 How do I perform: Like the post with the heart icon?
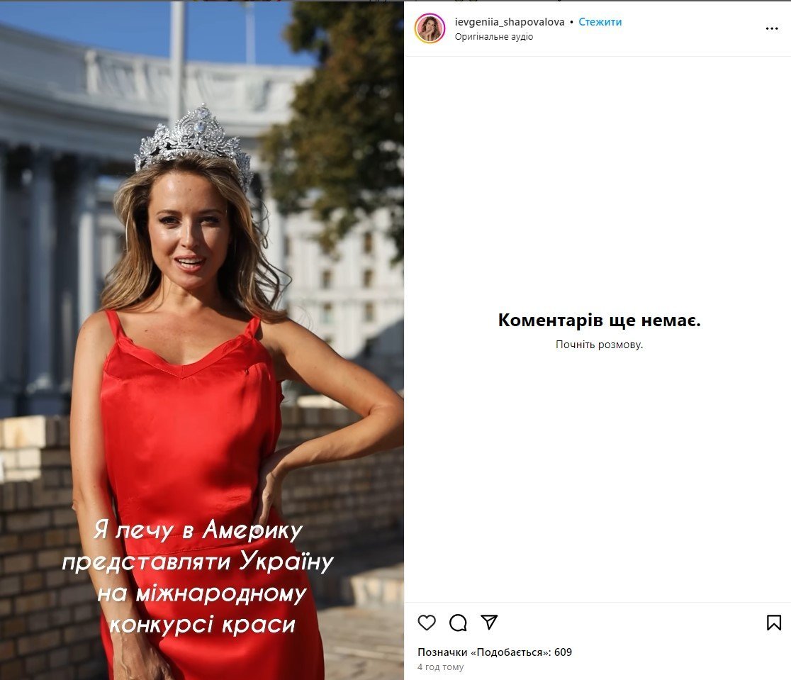point(427,623)
